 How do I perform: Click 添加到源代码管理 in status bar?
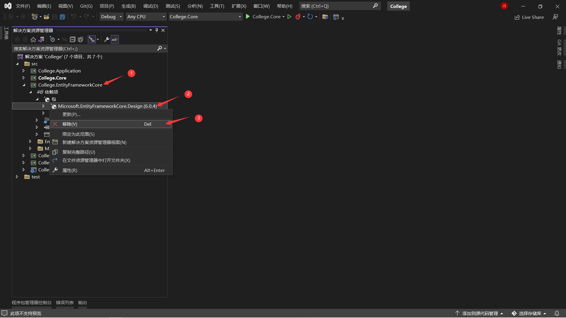(480, 313)
